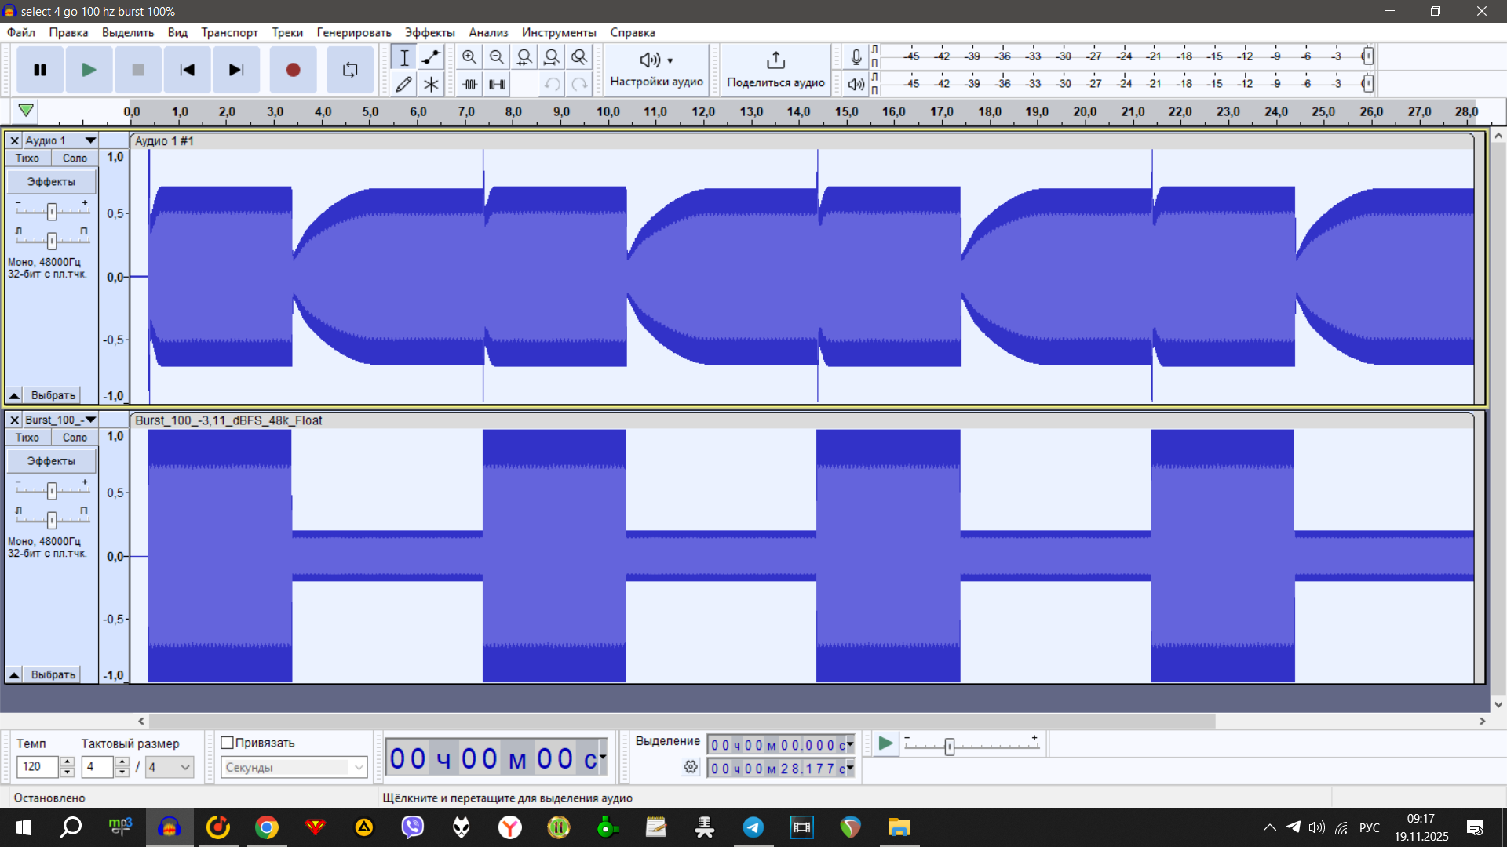
Task: Open the Эффекты menu
Action: (x=429, y=32)
